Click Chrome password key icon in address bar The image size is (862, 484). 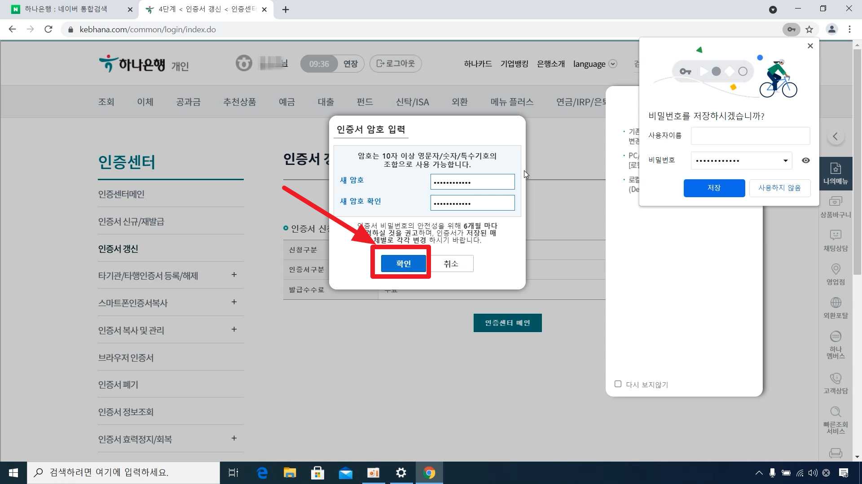[791, 30]
